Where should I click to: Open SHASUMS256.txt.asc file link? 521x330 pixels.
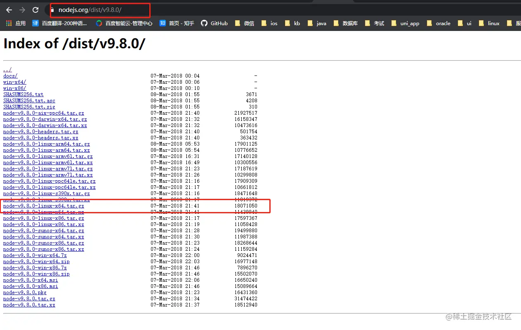point(29,101)
